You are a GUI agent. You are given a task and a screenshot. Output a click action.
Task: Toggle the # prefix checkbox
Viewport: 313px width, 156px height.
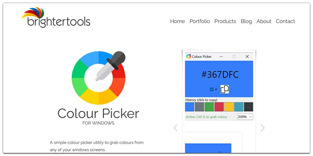pyautogui.click(x=212, y=89)
